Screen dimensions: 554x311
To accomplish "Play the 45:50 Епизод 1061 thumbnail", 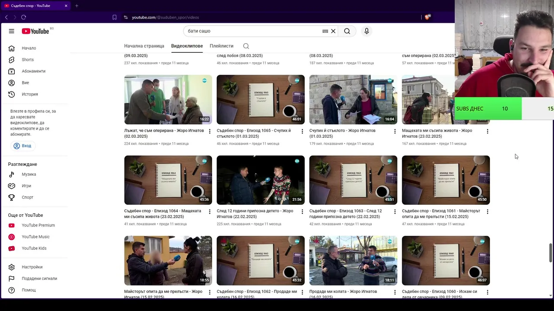I will click(x=446, y=180).
